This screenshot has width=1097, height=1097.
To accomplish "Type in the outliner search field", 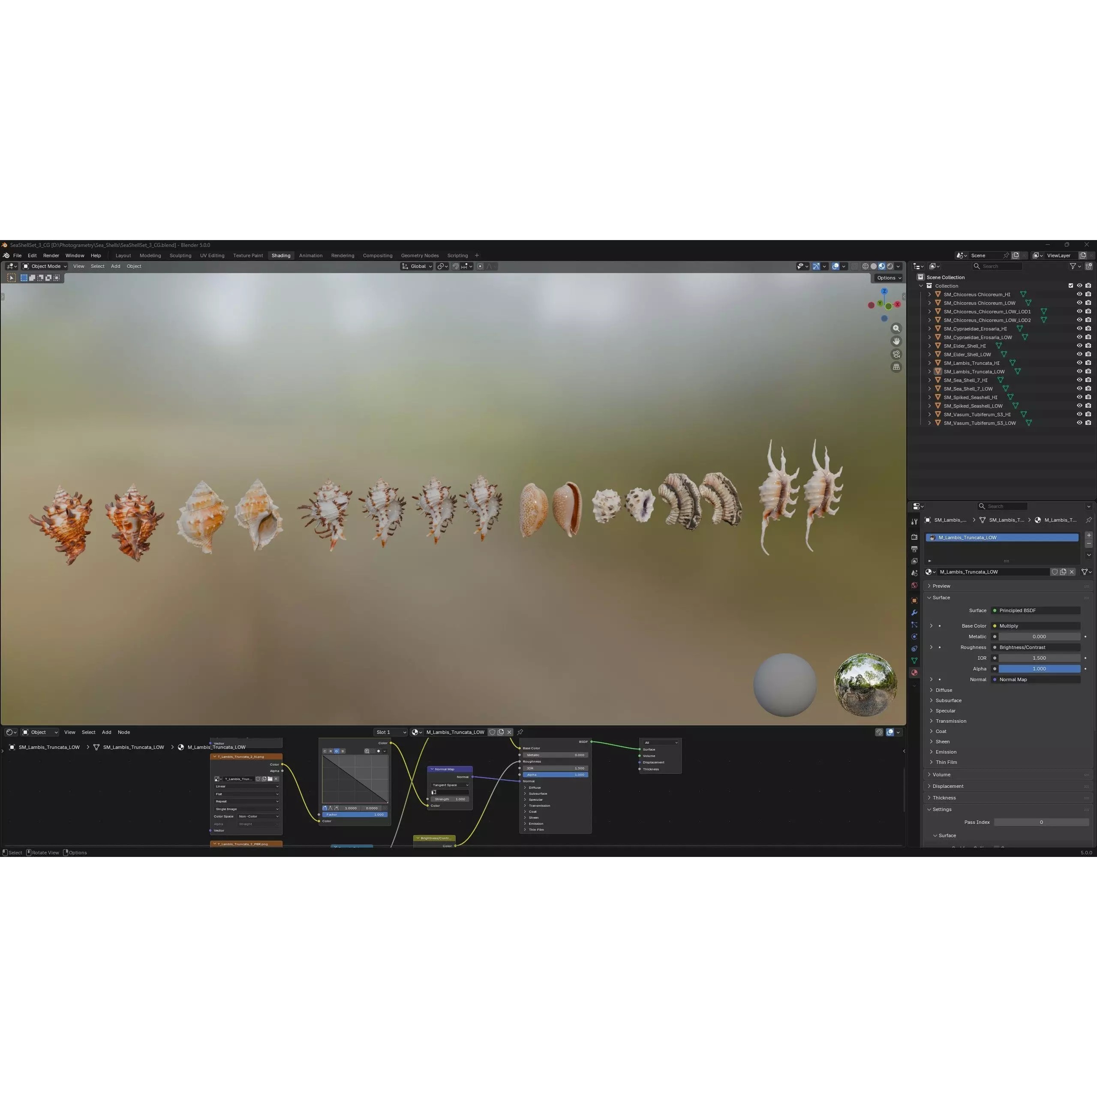I will tap(998, 266).
